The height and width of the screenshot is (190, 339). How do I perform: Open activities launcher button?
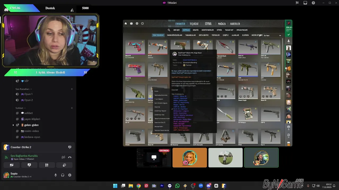point(47,165)
